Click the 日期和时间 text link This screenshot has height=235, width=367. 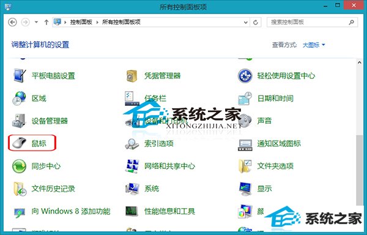(x=275, y=99)
